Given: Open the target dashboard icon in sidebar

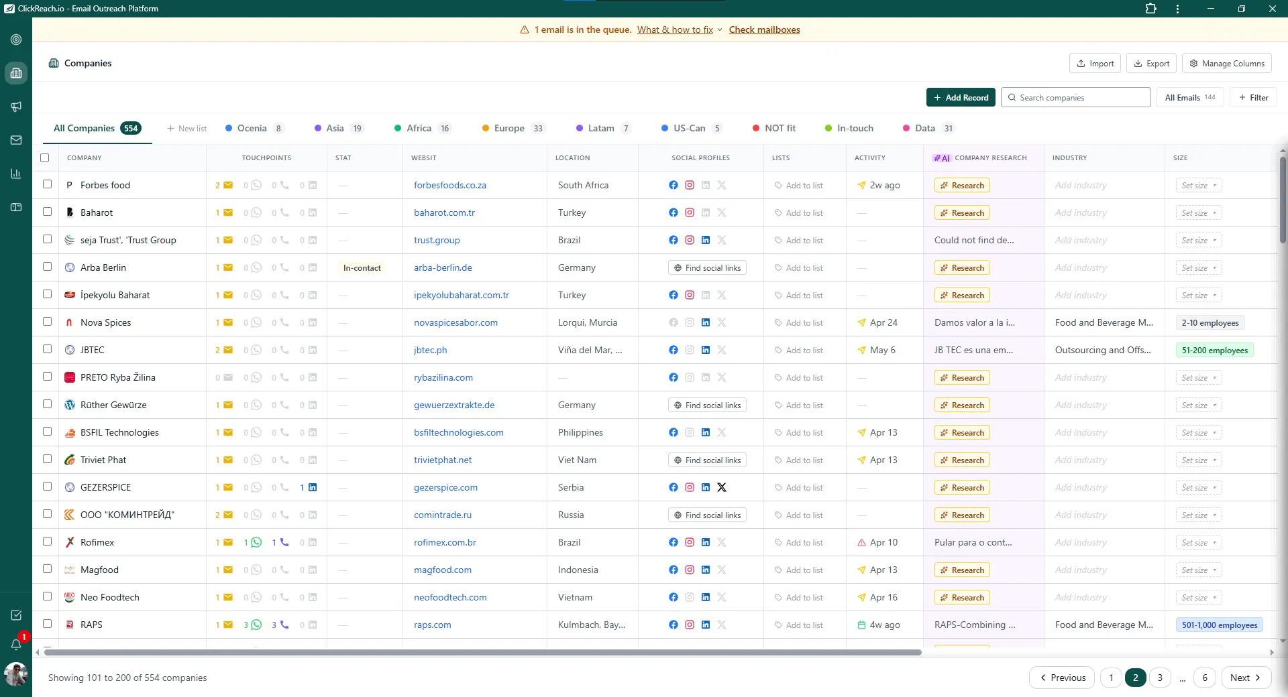Looking at the screenshot, I should (x=16, y=40).
